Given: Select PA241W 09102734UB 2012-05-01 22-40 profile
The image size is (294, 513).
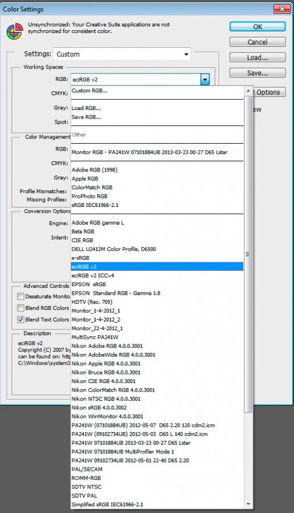Looking at the screenshot, I should coord(157,461).
